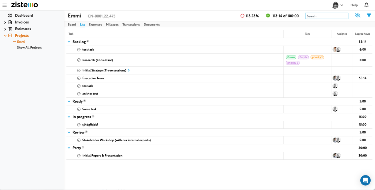Select the Emmi project in sidebar

click(21, 42)
